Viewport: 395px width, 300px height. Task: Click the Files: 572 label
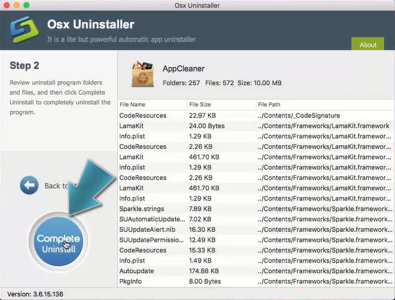point(219,83)
